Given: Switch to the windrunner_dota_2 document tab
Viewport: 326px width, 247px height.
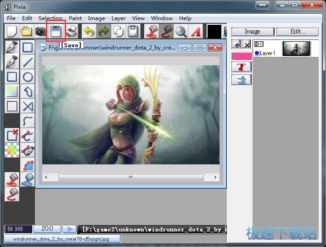Looking at the screenshot, I should (x=62, y=239).
